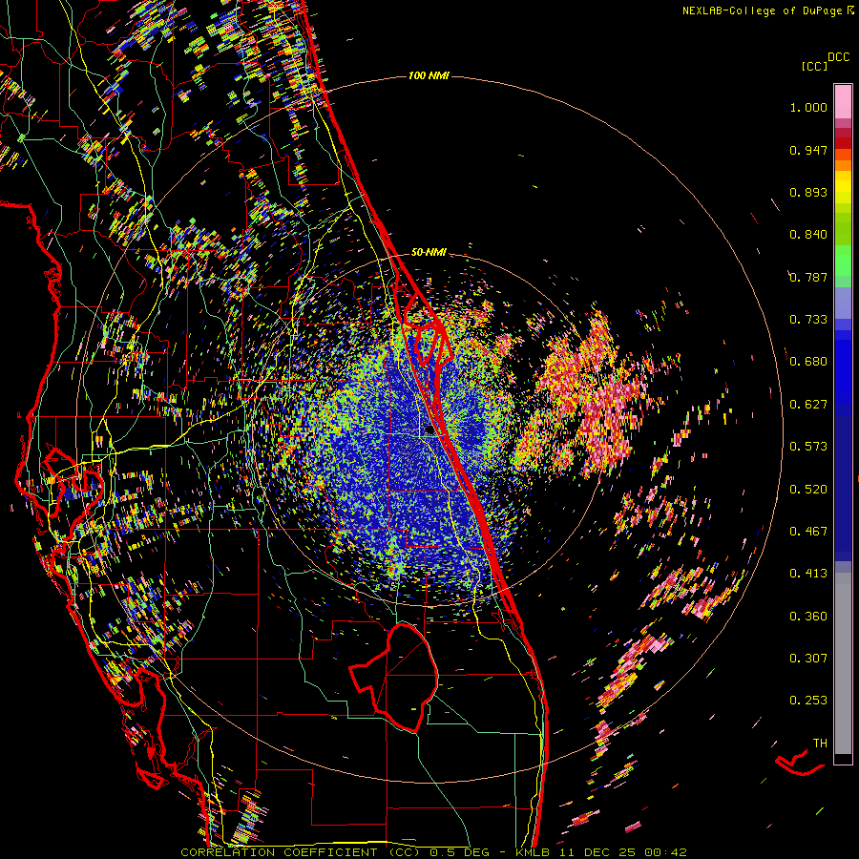Click the [CC] label above the color scale
This screenshot has width=859, height=859.
814,66
